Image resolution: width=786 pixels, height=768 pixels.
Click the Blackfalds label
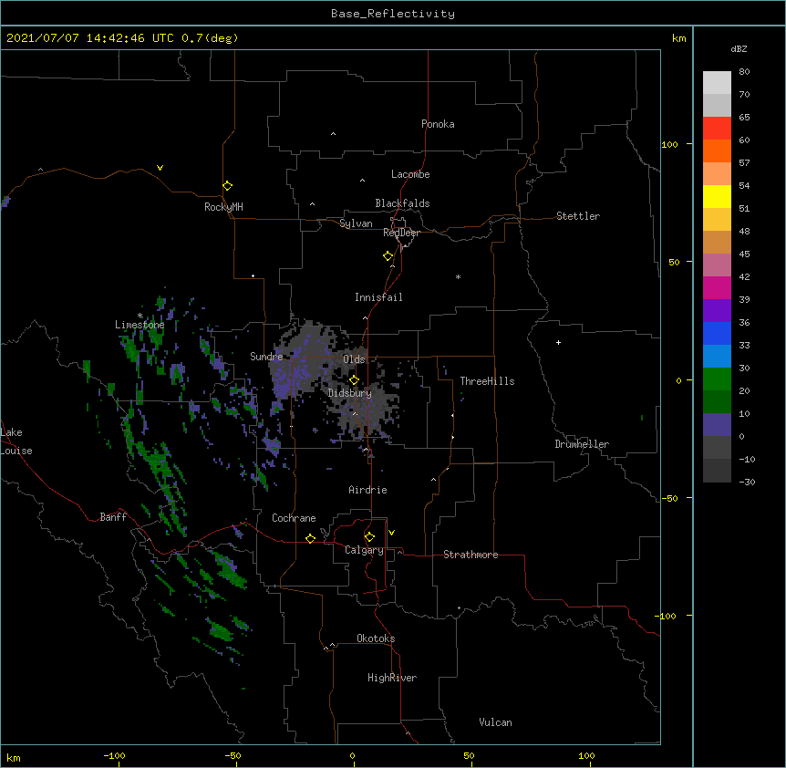tap(402, 203)
